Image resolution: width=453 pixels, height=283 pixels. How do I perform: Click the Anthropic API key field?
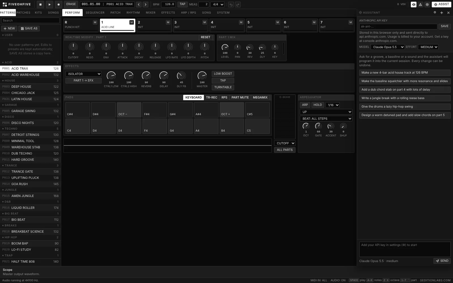coord(398,26)
